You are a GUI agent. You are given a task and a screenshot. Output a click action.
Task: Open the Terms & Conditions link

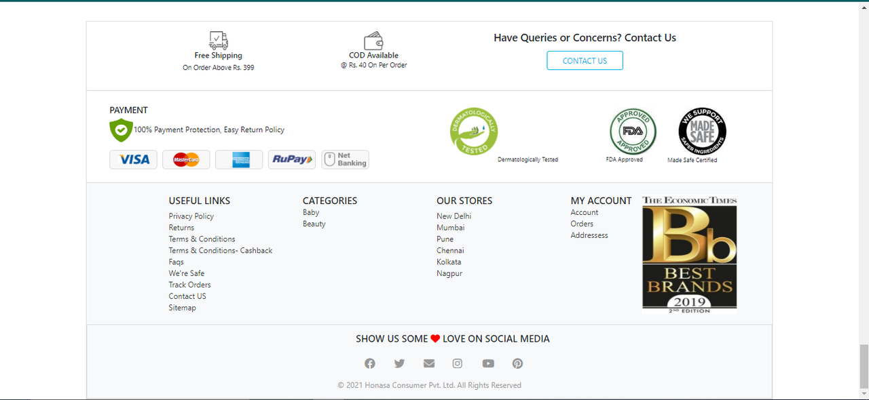pos(202,239)
